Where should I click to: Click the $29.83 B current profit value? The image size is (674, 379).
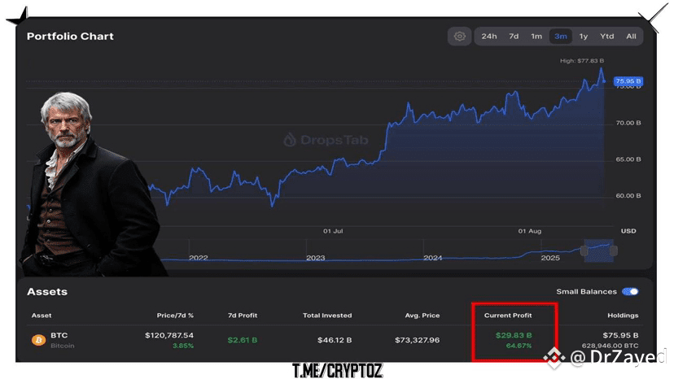514,335
